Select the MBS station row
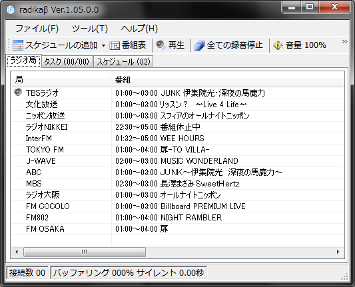The image size is (355, 287). [x=177, y=184]
